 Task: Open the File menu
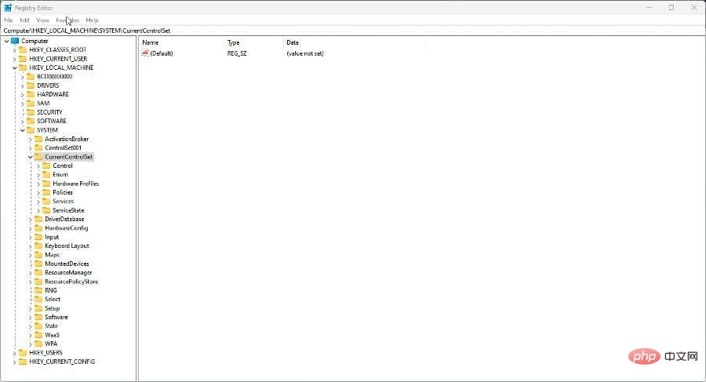9,20
